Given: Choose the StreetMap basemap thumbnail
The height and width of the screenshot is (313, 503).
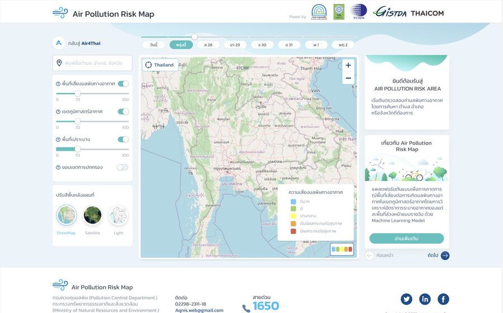Looking at the screenshot, I should (x=67, y=215).
